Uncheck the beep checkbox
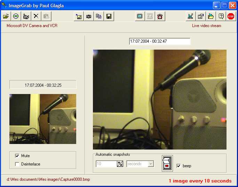Image resolution: width=238 pixels, height=187 pixels. (178, 166)
